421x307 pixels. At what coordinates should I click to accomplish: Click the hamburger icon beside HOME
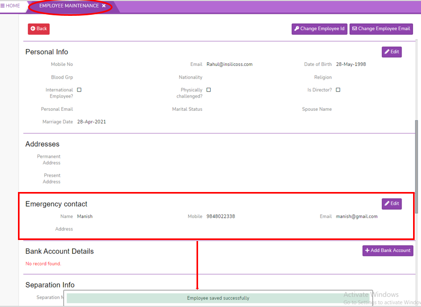[3, 6]
